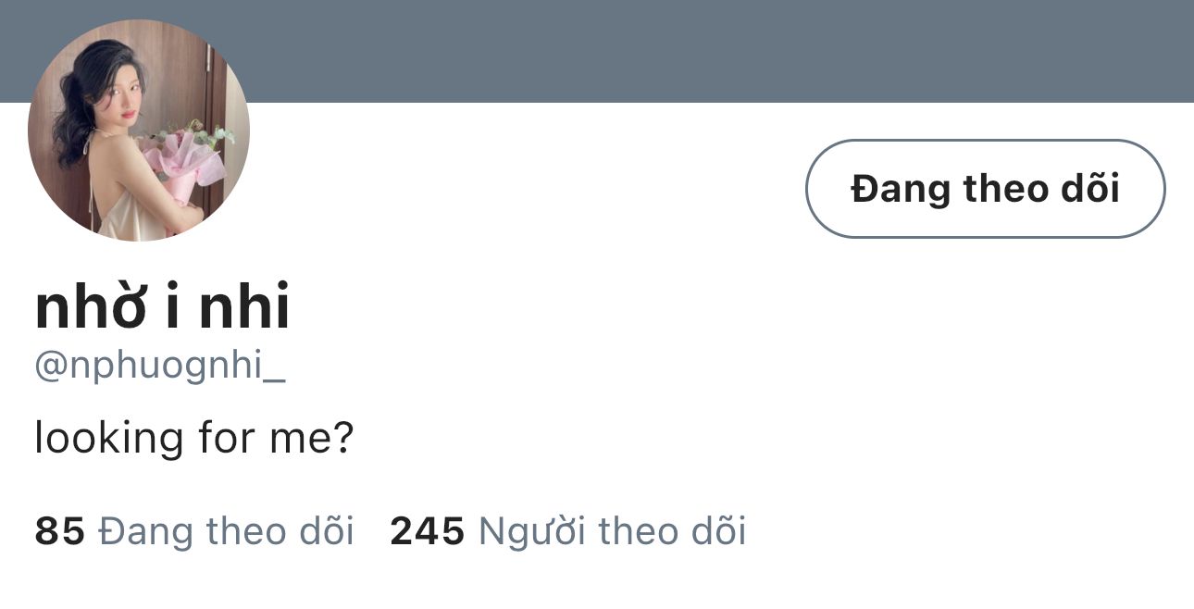
Task: Click the dark hair in the profile photo
Action: [x=79, y=111]
